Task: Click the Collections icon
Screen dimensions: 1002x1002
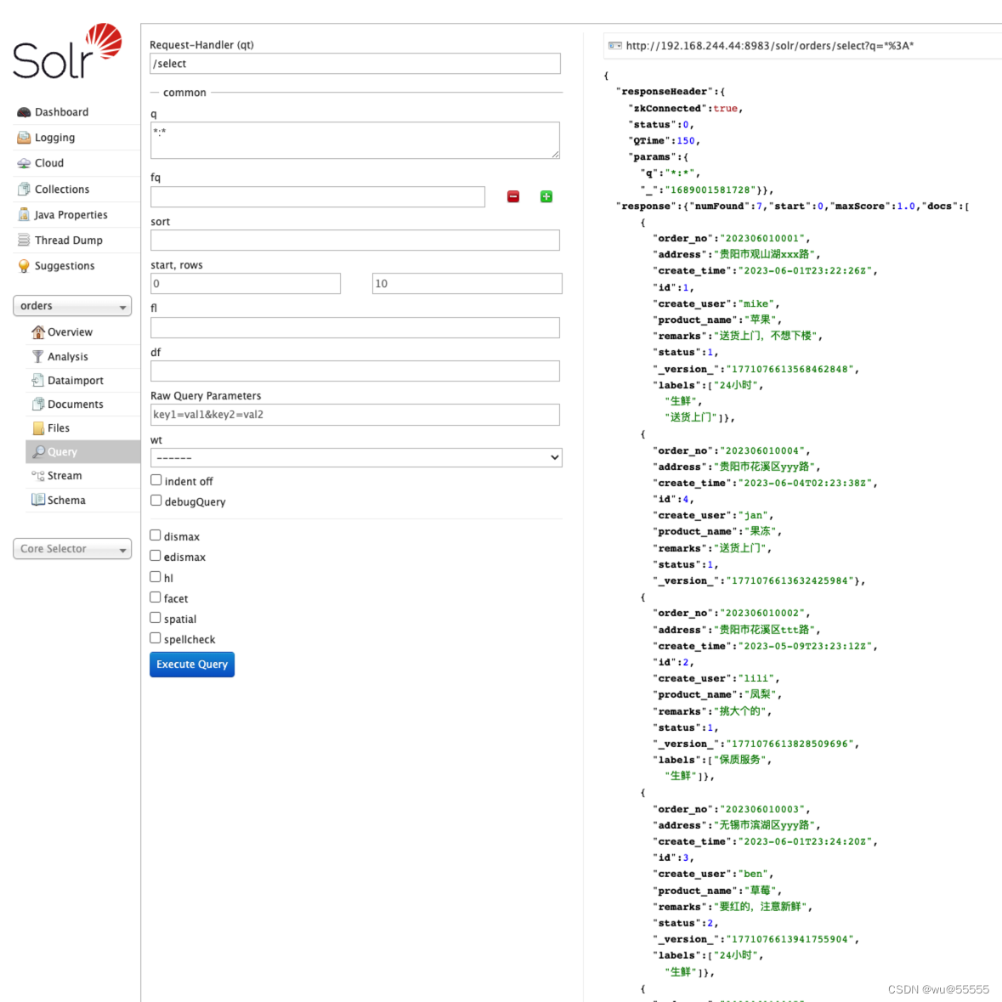Action: pyautogui.click(x=24, y=190)
